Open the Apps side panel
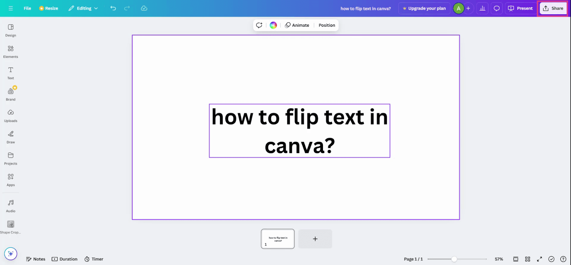 (x=11, y=180)
